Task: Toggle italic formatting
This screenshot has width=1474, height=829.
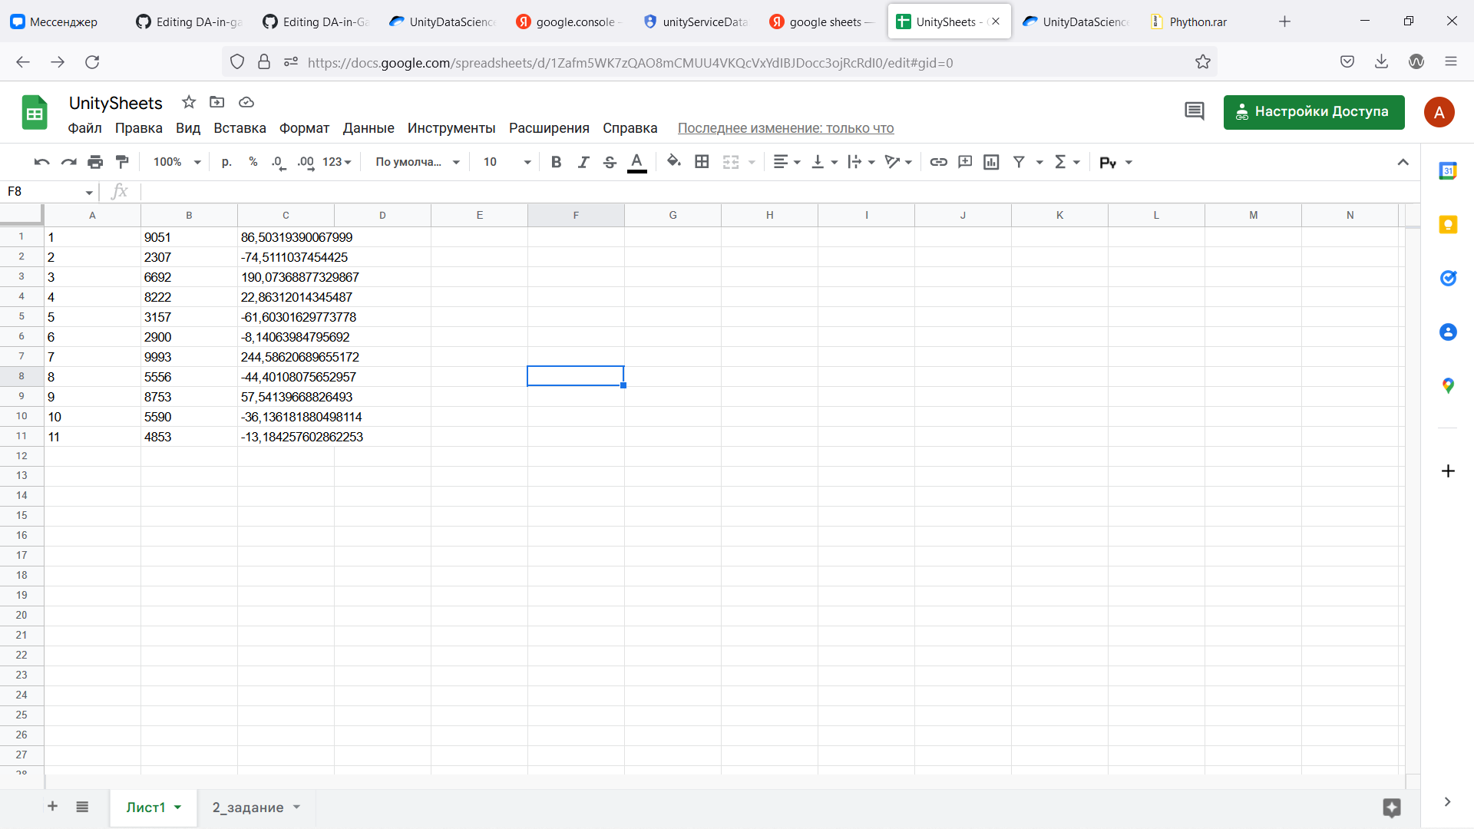Action: [x=583, y=162]
